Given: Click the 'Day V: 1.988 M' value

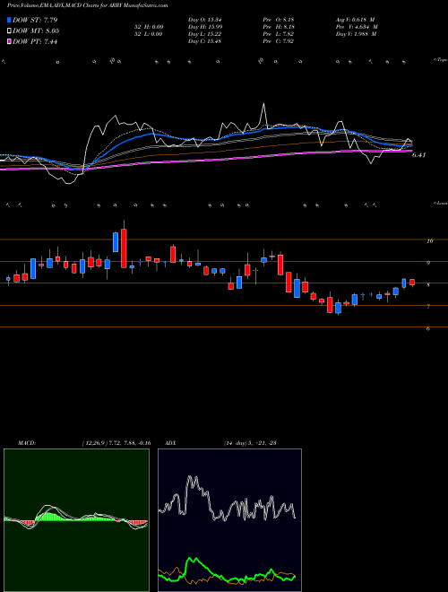Looking at the screenshot, I should coord(357,34).
